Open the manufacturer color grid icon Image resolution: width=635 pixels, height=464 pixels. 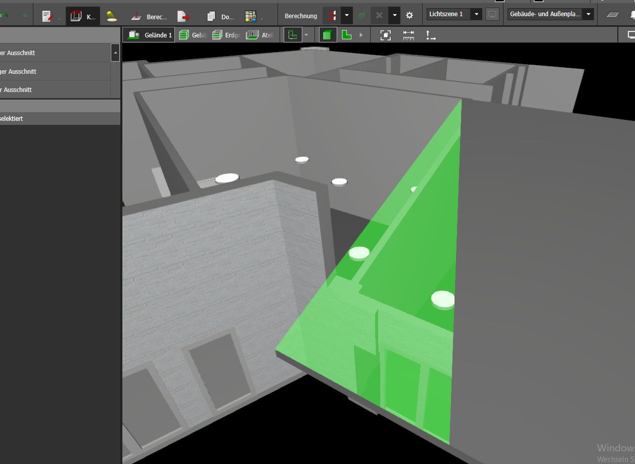[x=250, y=16]
